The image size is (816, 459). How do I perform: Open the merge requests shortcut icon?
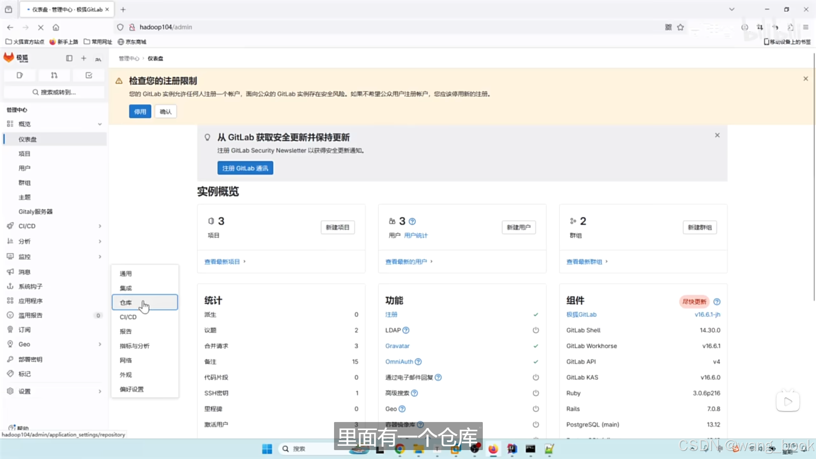pos(54,75)
